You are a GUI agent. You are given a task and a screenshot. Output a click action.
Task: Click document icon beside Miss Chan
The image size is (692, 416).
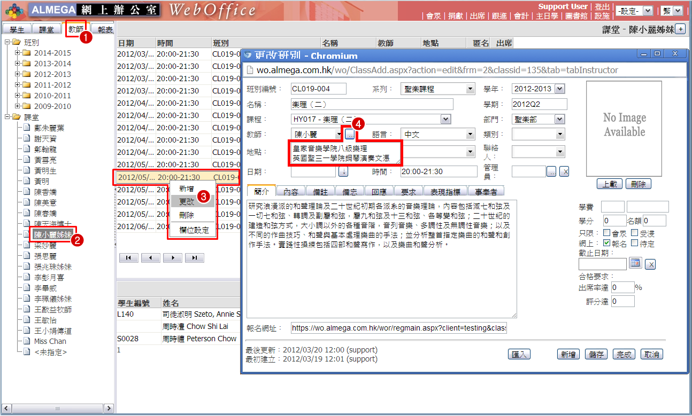(x=27, y=341)
